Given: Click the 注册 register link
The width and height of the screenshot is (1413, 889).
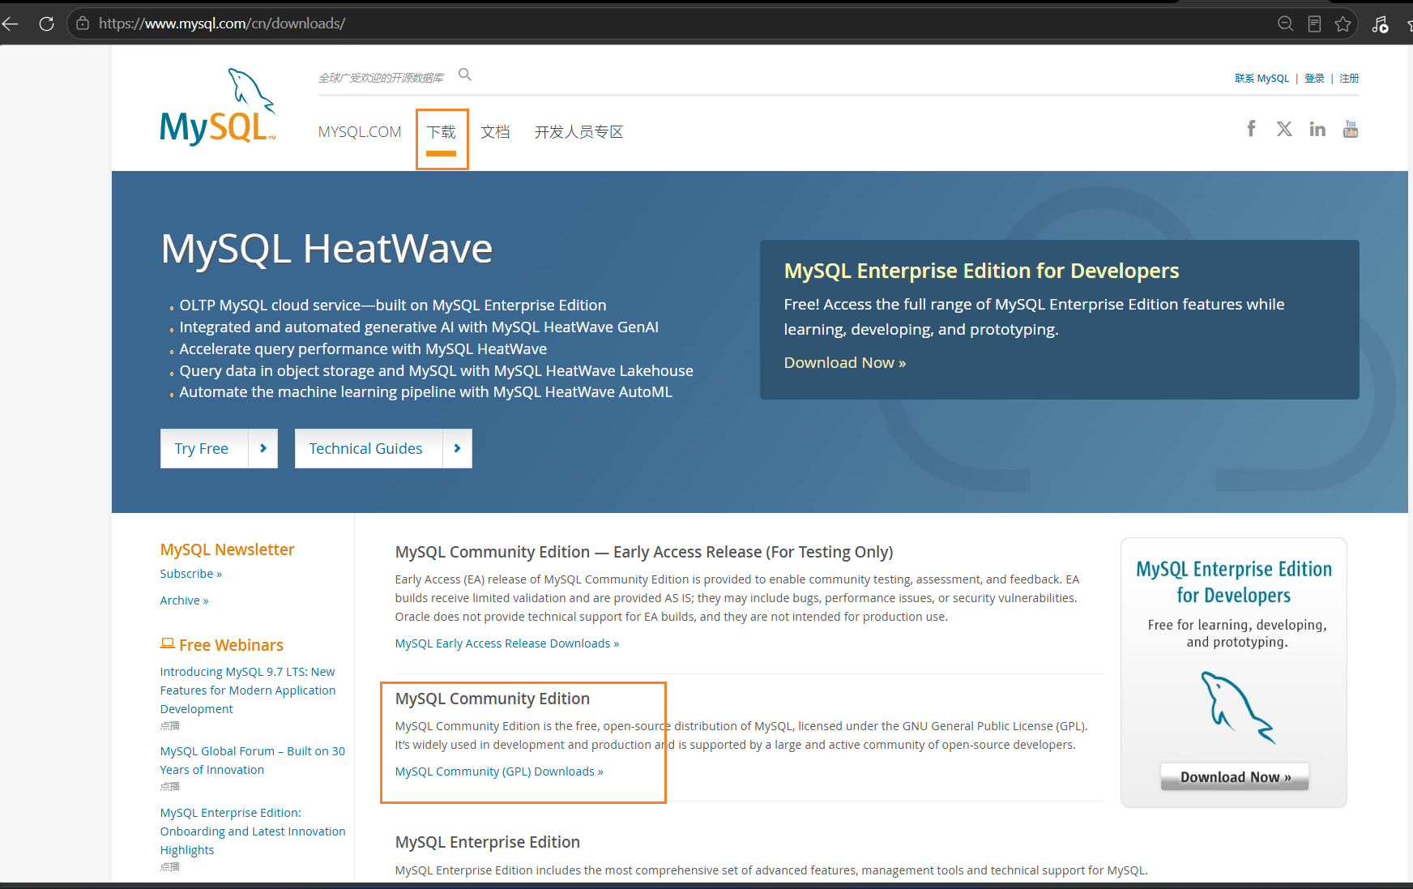Looking at the screenshot, I should [1349, 79].
